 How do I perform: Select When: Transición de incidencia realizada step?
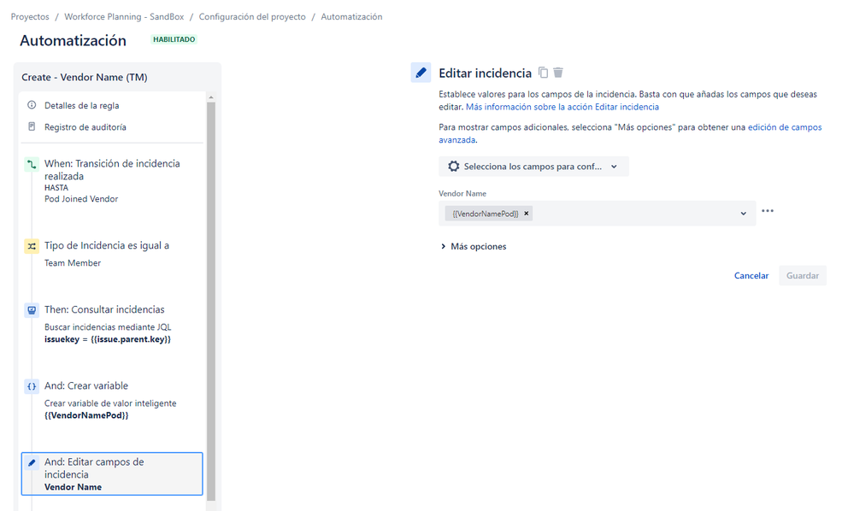[x=112, y=180]
